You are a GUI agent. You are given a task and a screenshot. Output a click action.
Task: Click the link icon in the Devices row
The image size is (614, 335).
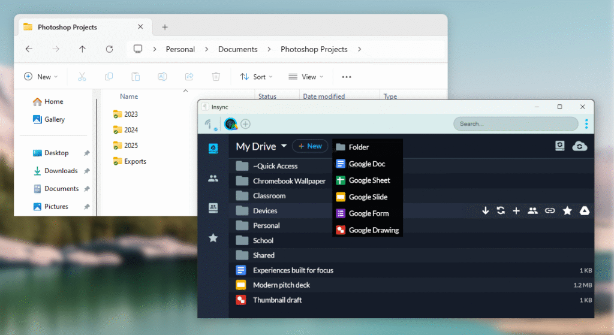pyautogui.click(x=550, y=211)
